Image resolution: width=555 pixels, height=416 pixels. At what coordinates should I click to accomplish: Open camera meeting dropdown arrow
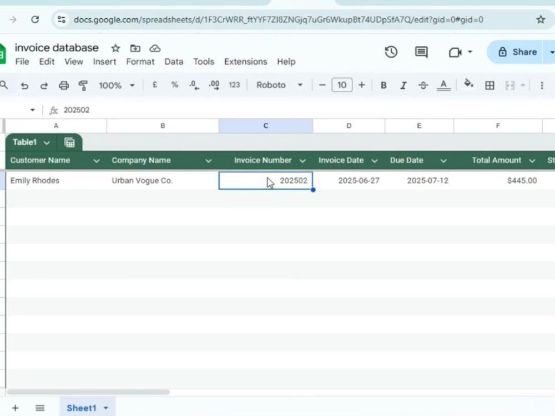coord(470,52)
